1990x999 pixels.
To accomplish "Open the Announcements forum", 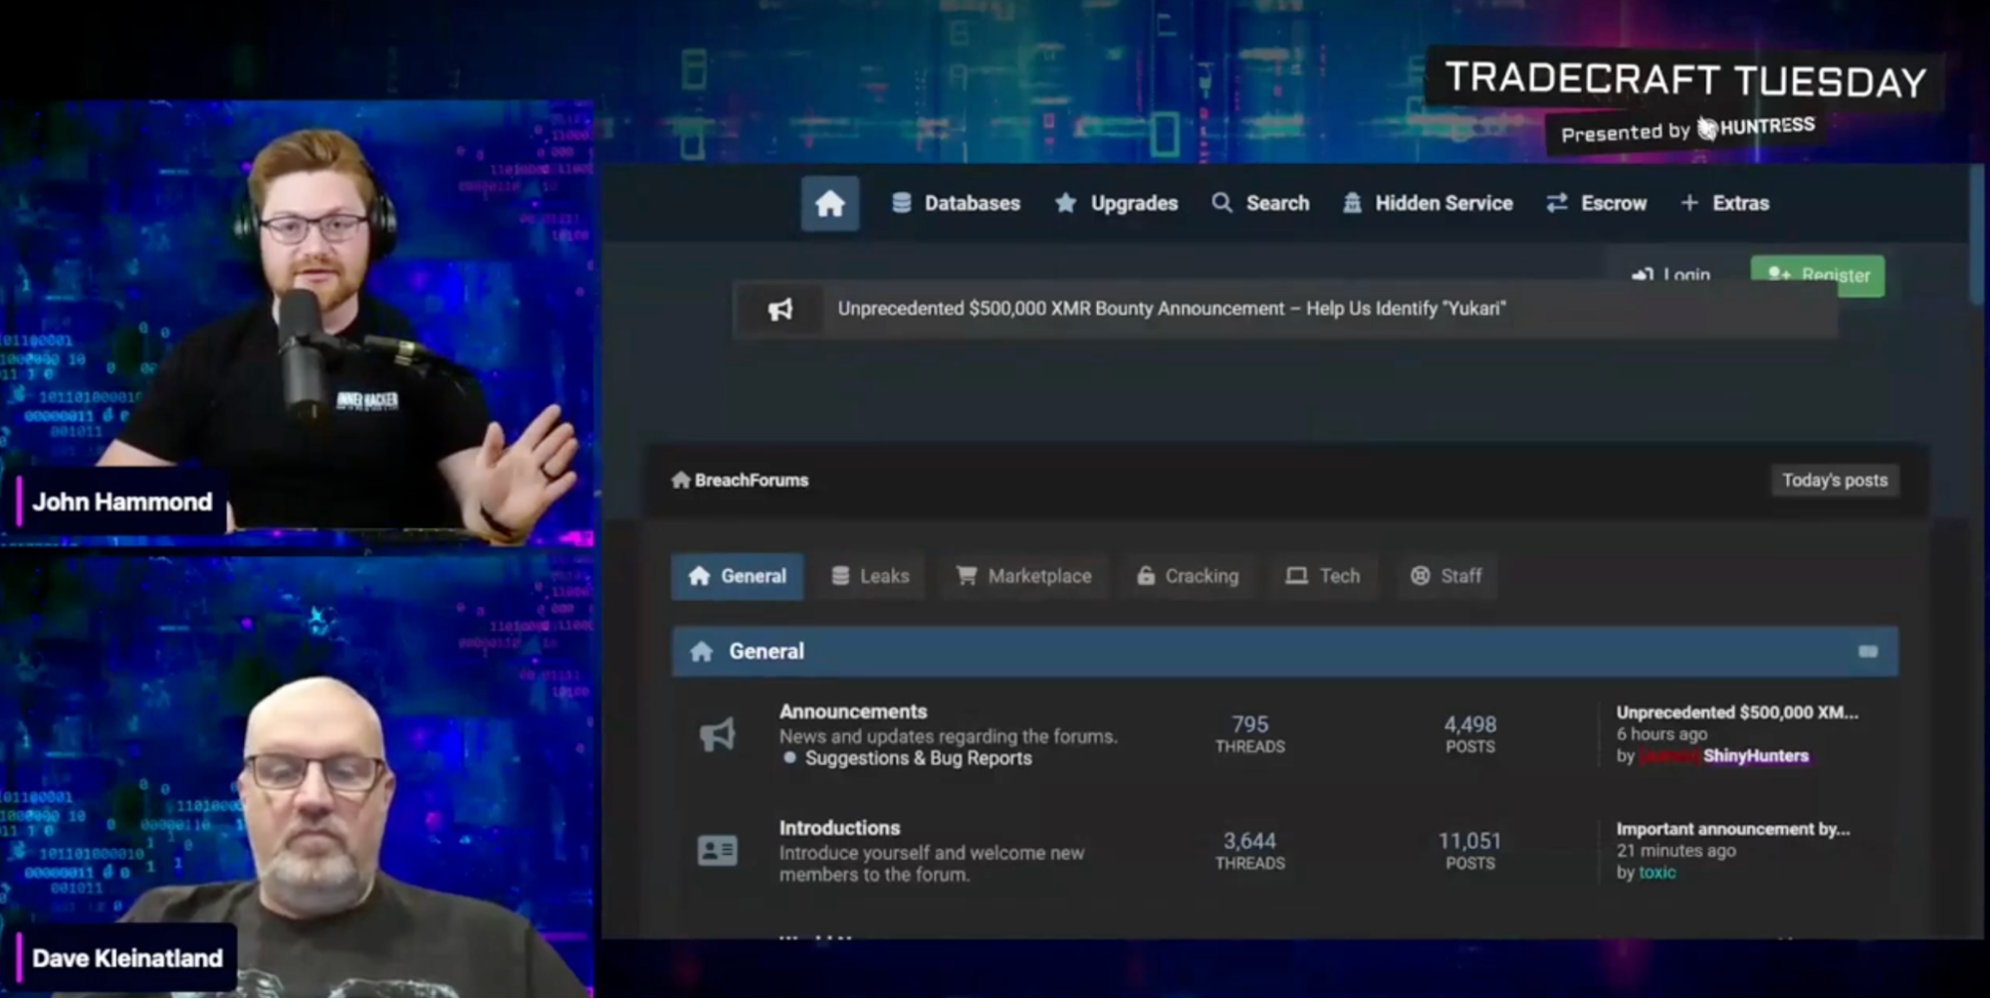I will click(853, 712).
